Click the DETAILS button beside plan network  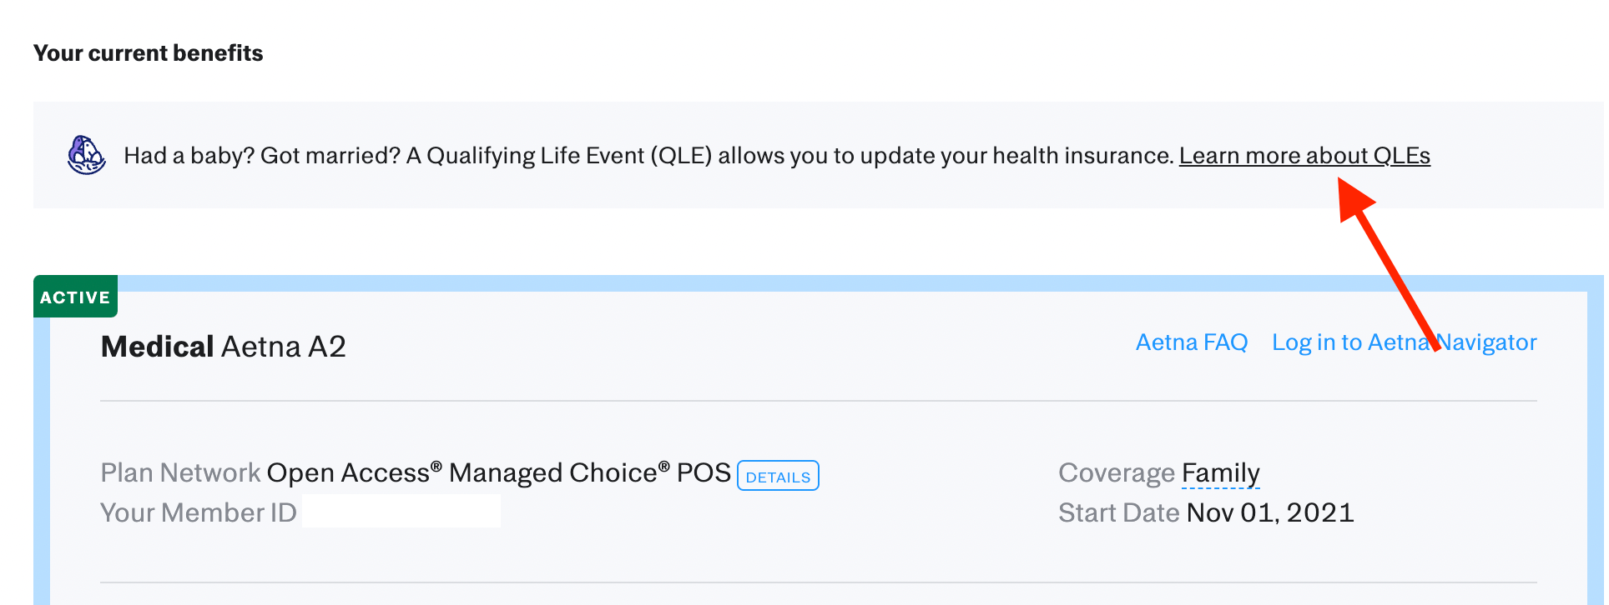pyautogui.click(x=778, y=476)
